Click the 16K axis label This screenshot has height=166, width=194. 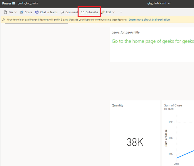point(170,138)
